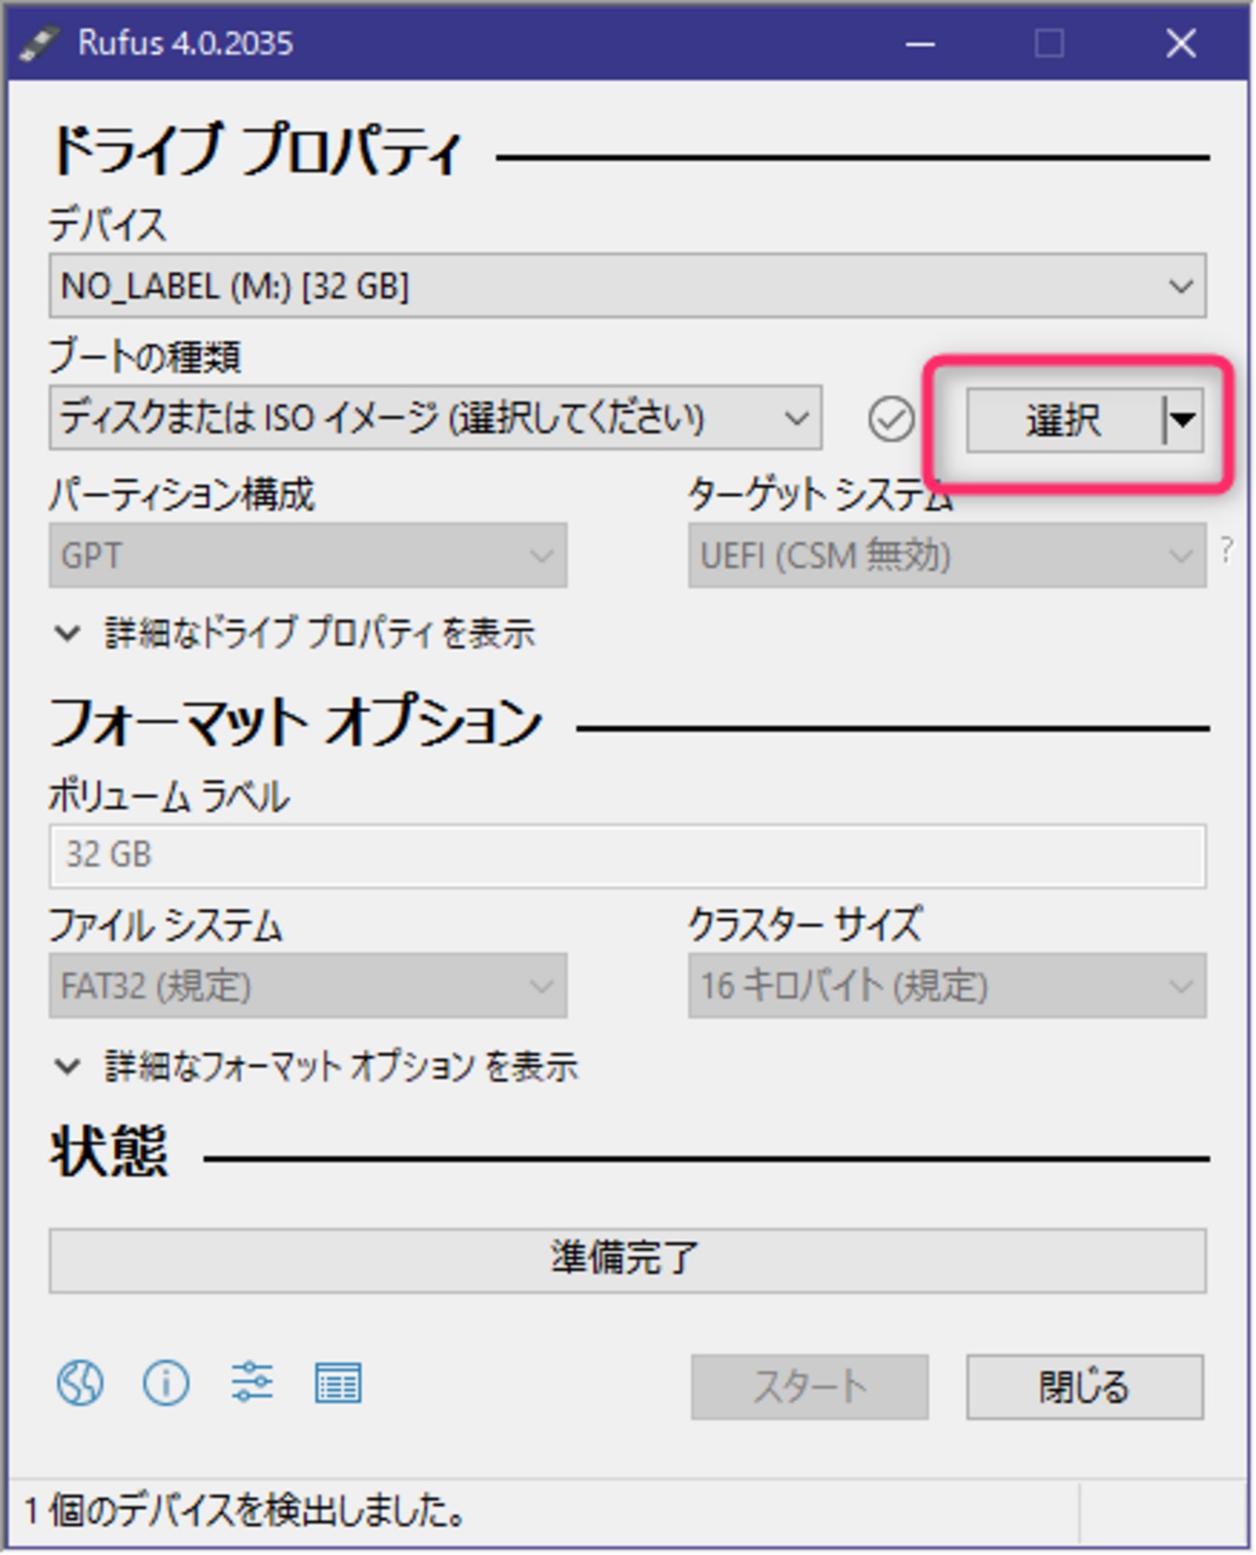Click the status text 1 個のデバイスを検出しました。
This screenshot has height=1555, width=1256.
[x=245, y=1512]
